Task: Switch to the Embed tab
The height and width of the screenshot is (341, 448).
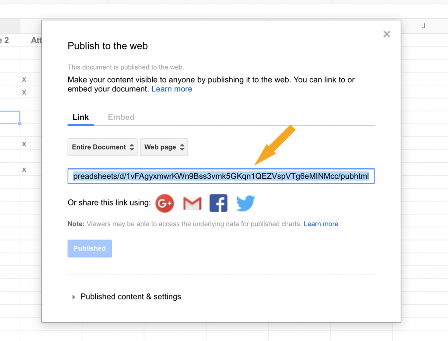Action: pos(121,117)
